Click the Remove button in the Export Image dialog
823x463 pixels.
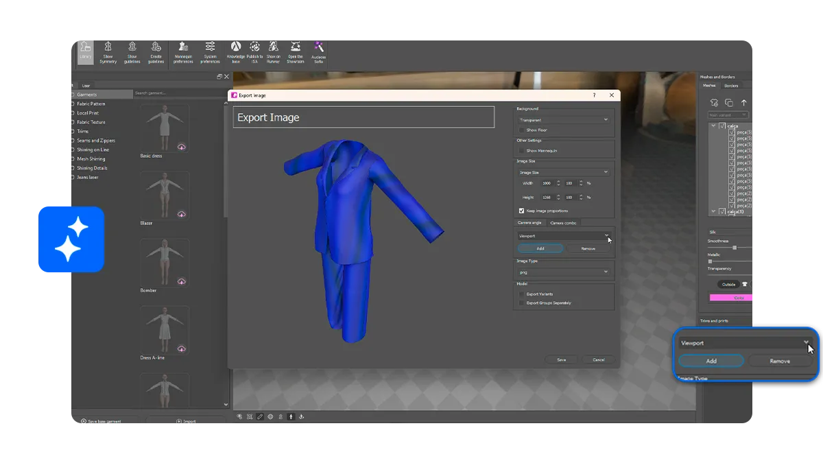tap(588, 248)
